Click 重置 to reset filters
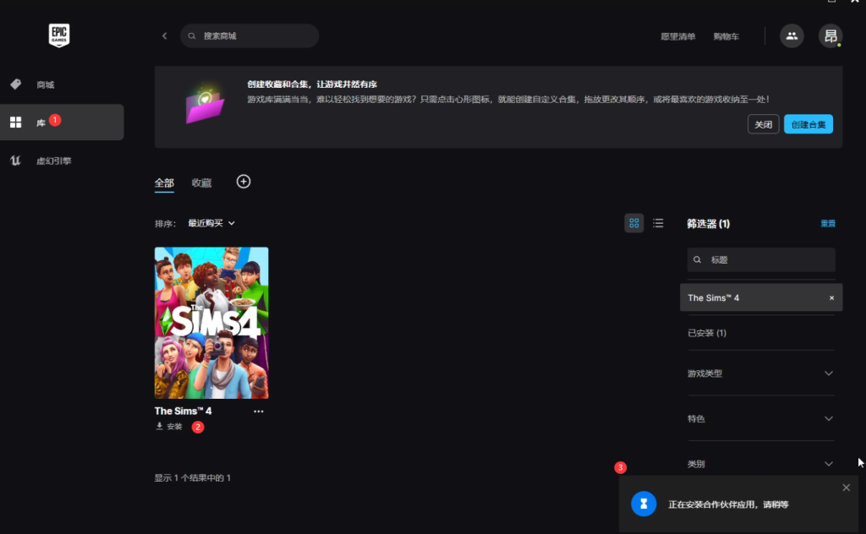The height and width of the screenshot is (534, 866). [x=827, y=224]
